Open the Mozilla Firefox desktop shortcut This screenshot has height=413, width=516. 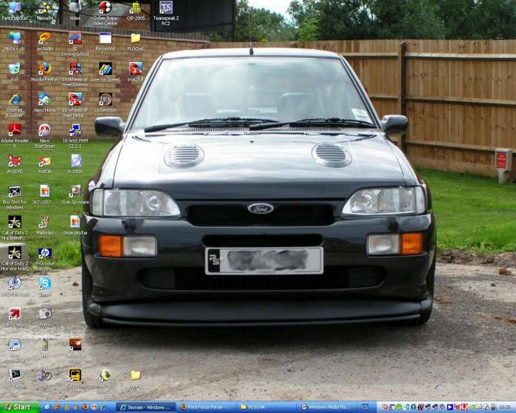(45, 68)
